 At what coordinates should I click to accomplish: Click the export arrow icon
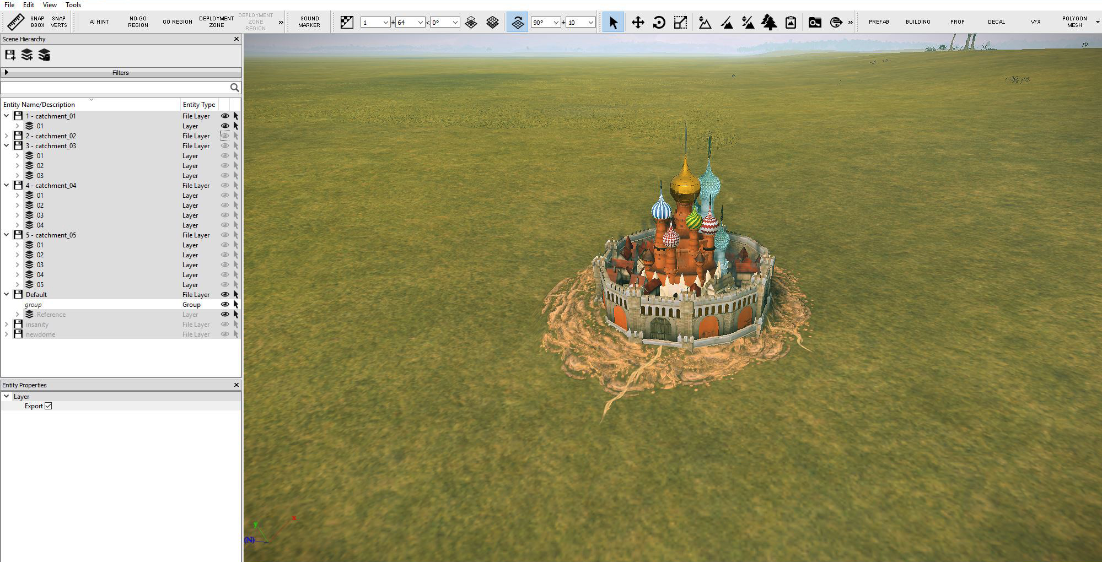pyautogui.click(x=836, y=22)
